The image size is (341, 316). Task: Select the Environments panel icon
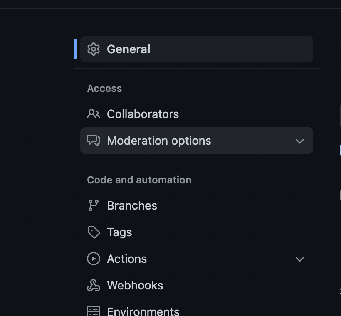click(x=94, y=311)
